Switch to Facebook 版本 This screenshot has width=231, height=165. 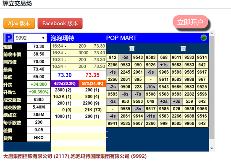60,23
